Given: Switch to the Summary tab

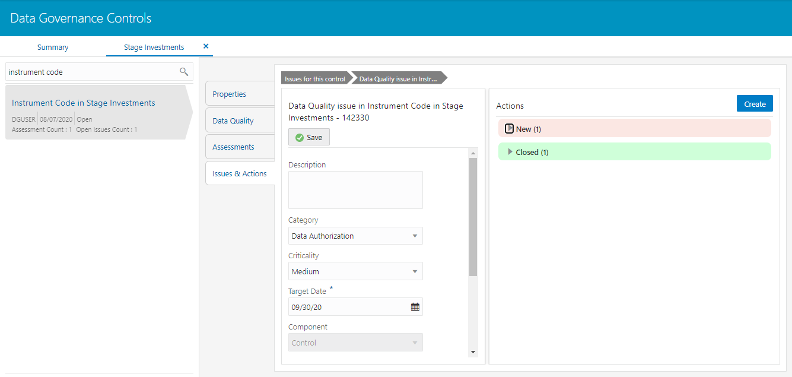Looking at the screenshot, I should click(x=53, y=47).
